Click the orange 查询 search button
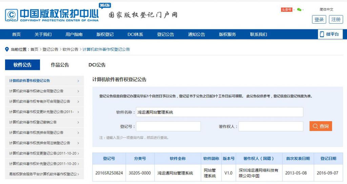The height and width of the screenshot is (184, 347). 321,126
